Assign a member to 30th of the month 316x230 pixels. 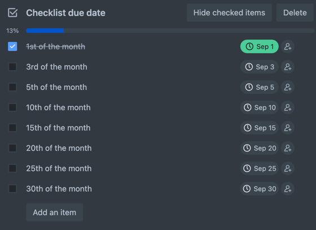(x=288, y=189)
